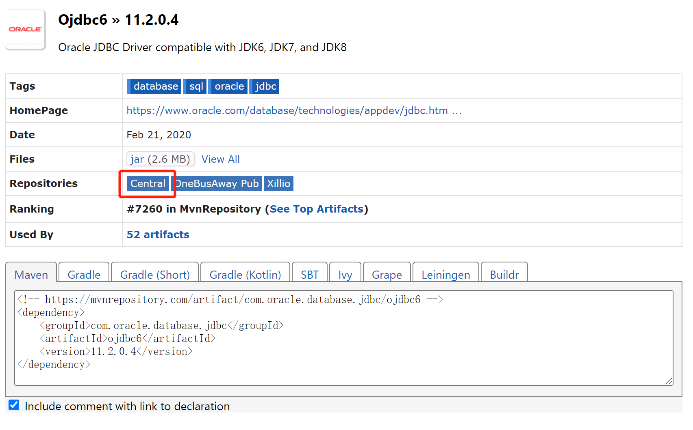The image size is (693, 430).
Task: Click the Date row label
Action: (x=22, y=135)
